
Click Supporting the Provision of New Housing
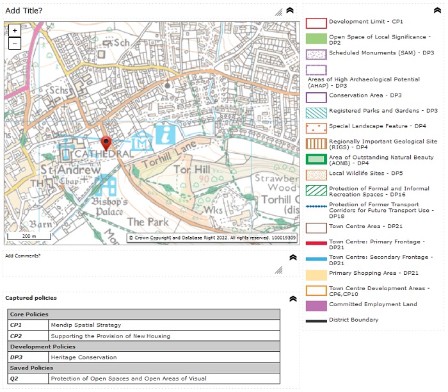pyautogui.click(x=110, y=336)
